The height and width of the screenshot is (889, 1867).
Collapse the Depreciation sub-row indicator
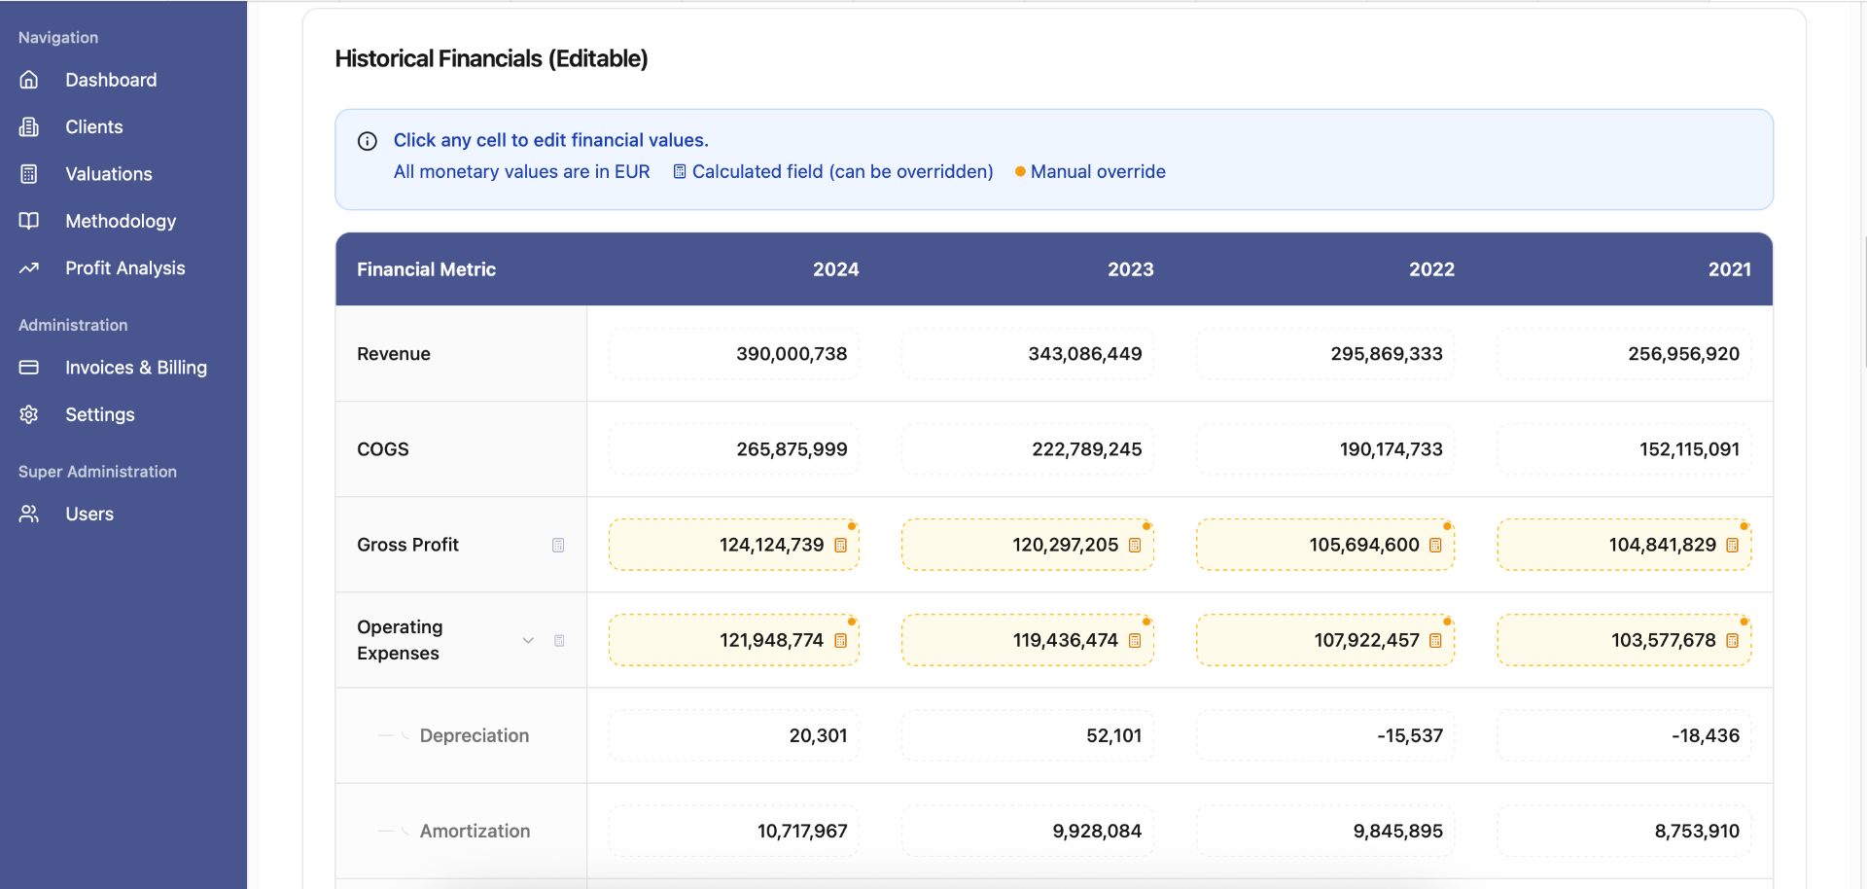[389, 735]
